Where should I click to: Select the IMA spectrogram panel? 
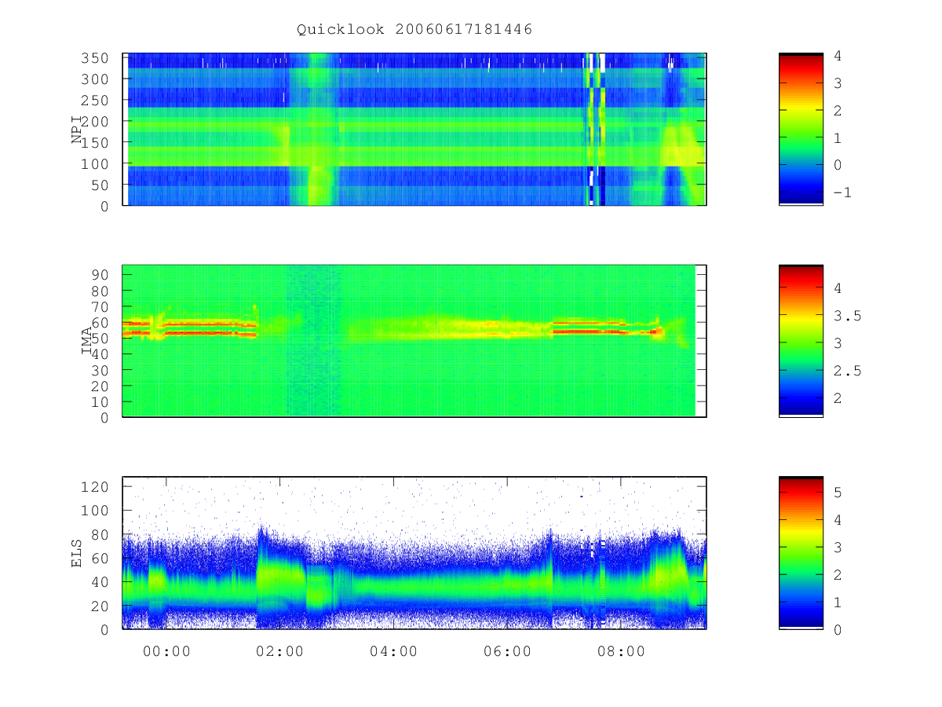(x=414, y=341)
